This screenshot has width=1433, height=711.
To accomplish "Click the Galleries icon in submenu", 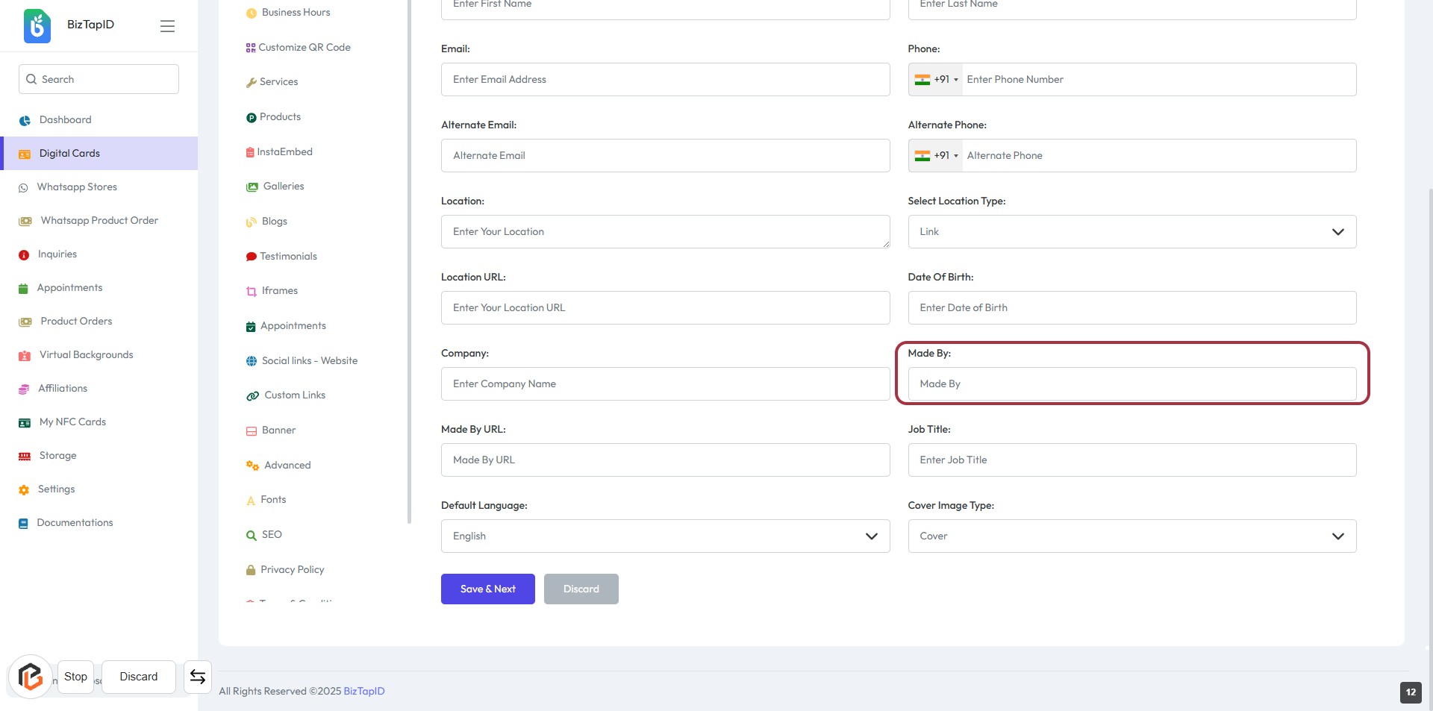I will point(252,187).
